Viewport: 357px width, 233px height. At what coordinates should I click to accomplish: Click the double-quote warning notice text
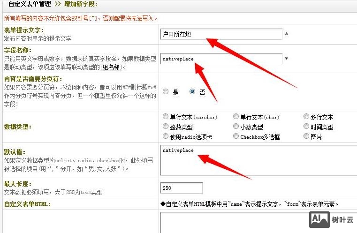point(81,18)
